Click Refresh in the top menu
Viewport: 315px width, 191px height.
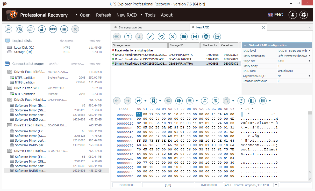pyautogui.click(x=104, y=15)
